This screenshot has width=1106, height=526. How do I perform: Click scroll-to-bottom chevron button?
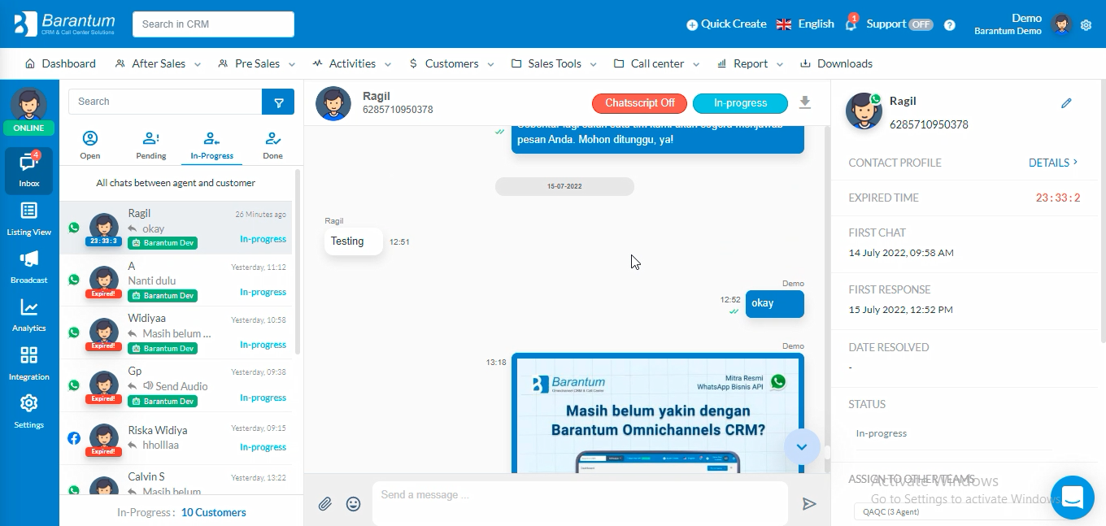pos(802,446)
